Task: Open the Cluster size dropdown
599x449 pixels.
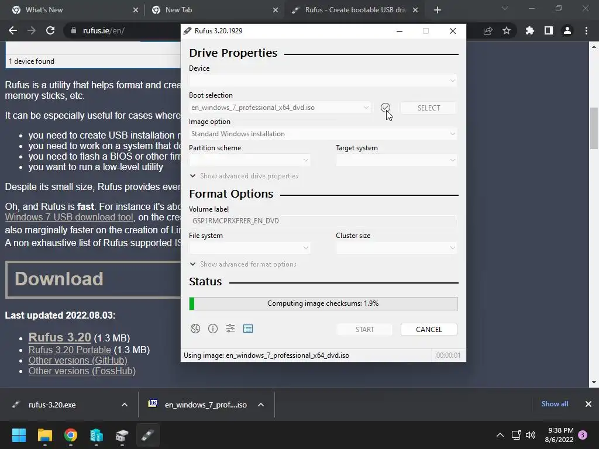Action: point(397,248)
